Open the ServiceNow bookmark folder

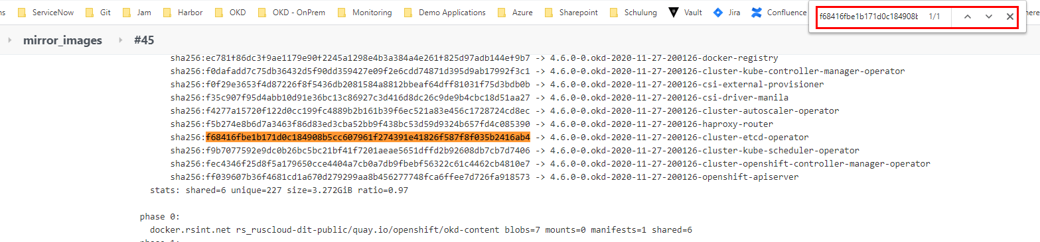click(x=45, y=13)
